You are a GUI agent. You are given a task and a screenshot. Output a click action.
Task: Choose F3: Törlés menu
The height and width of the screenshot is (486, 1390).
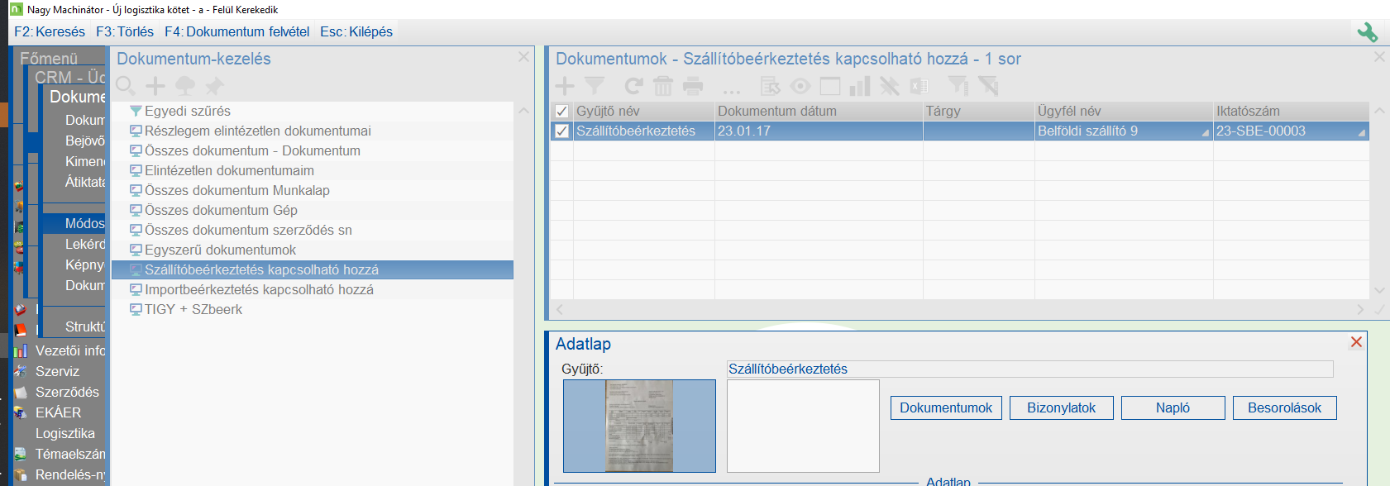tap(125, 31)
